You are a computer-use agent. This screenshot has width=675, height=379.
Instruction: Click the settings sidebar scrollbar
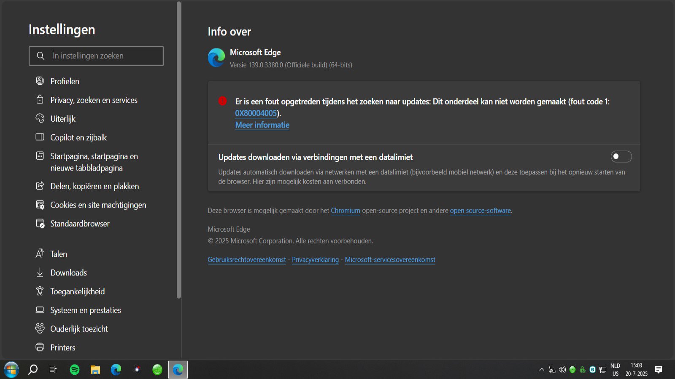point(179,150)
